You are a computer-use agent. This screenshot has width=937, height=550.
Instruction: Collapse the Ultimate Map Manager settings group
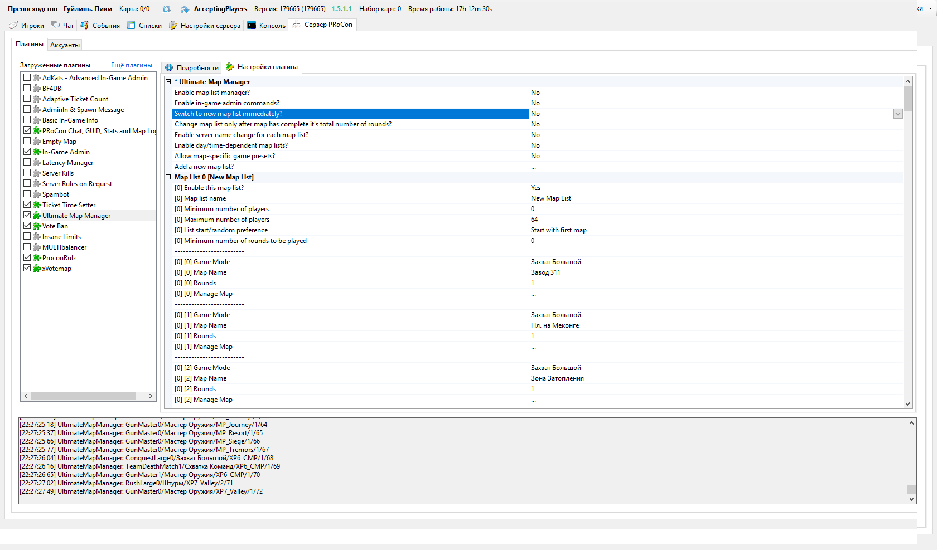pyautogui.click(x=168, y=82)
